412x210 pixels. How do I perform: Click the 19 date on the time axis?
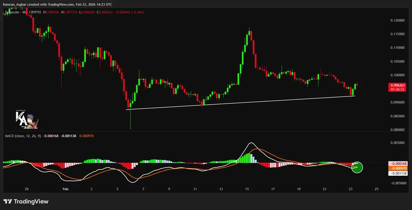pyautogui.click(x=299, y=189)
